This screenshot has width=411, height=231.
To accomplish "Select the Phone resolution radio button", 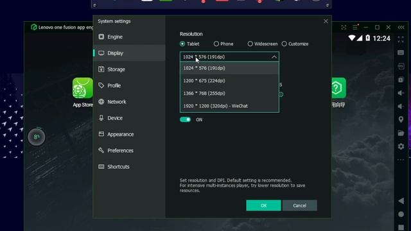I will pos(216,44).
